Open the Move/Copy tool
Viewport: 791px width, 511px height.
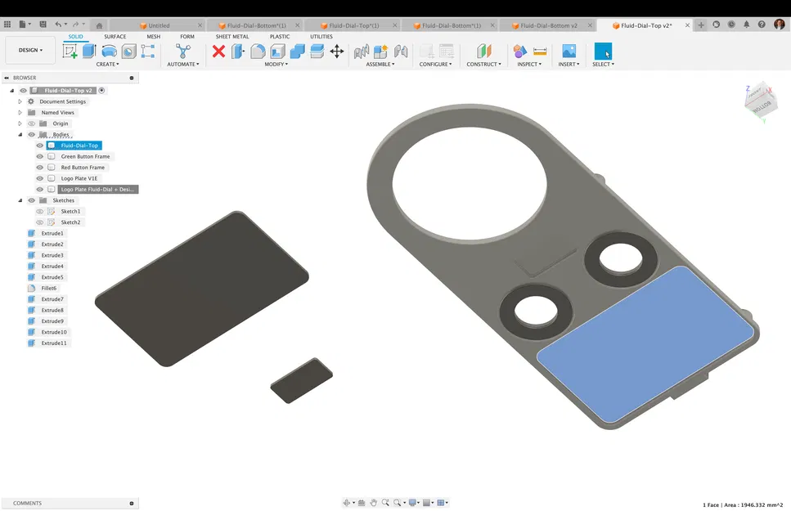pos(339,51)
